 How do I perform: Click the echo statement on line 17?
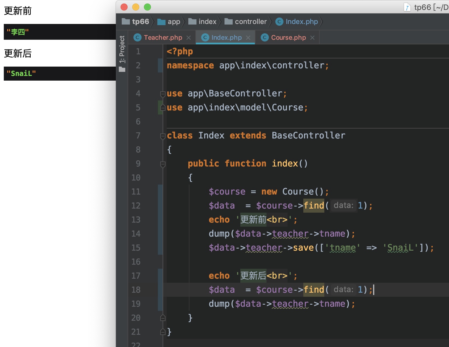coord(219,276)
